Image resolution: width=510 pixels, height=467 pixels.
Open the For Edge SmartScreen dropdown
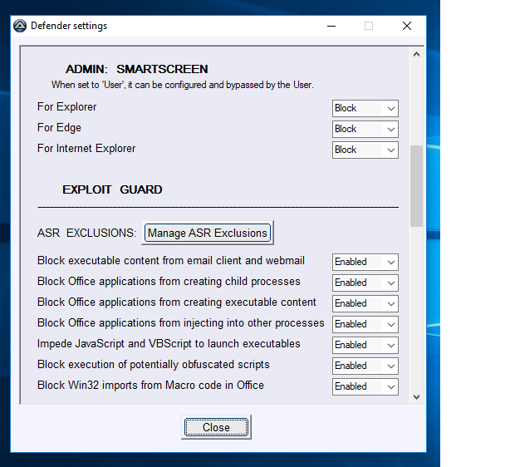pyautogui.click(x=365, y=129)
